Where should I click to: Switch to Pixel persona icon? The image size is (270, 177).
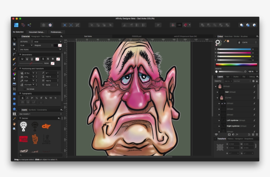point(23,25)
